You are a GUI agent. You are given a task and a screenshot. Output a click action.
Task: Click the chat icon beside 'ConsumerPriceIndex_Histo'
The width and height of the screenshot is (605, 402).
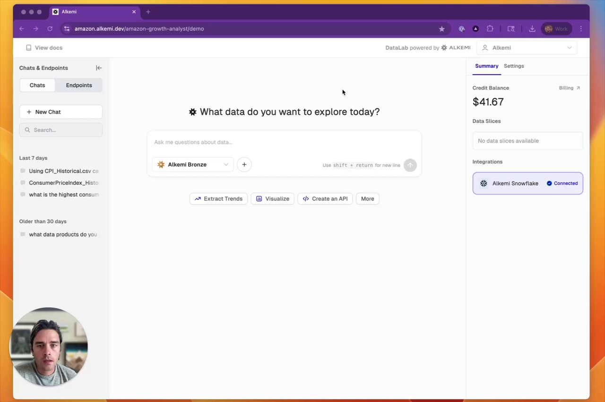[x=23, y=183]
